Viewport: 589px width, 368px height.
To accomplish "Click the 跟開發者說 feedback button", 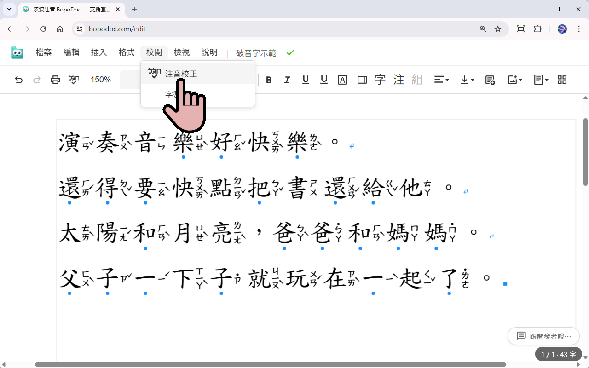I will [543, 336].
